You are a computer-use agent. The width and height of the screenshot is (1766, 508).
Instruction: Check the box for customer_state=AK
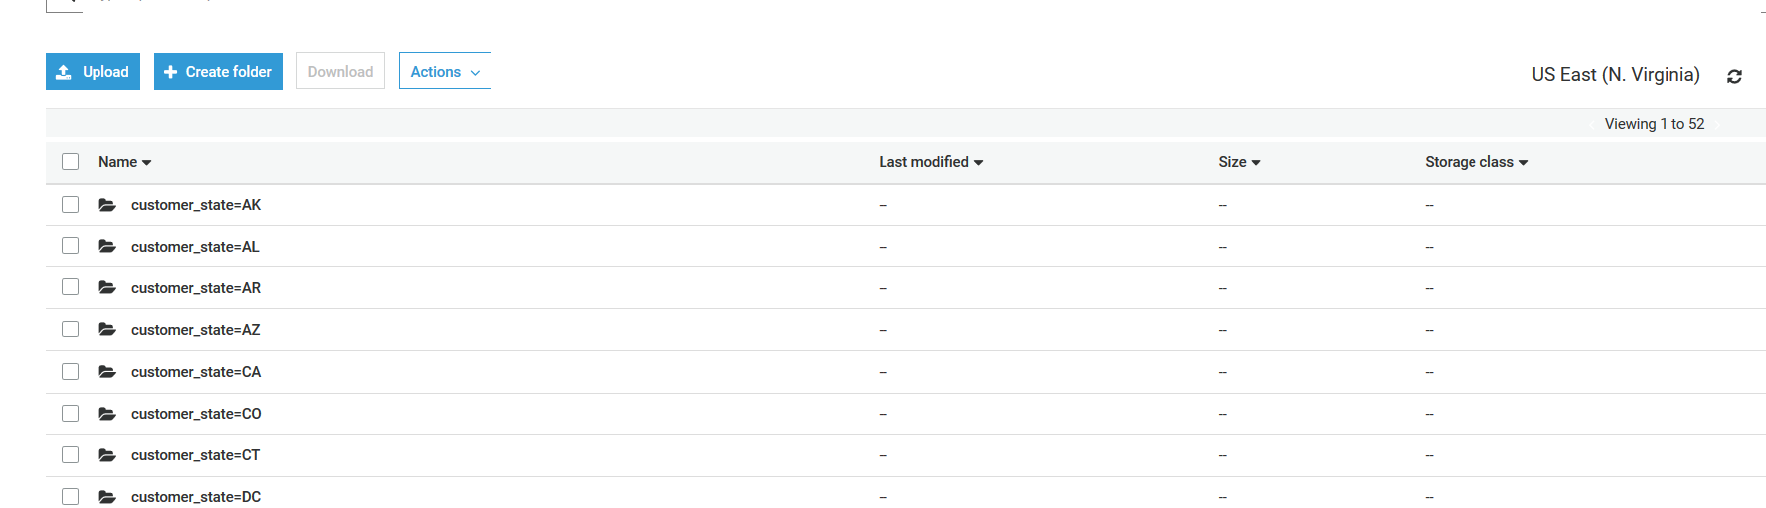pos(70,204)
